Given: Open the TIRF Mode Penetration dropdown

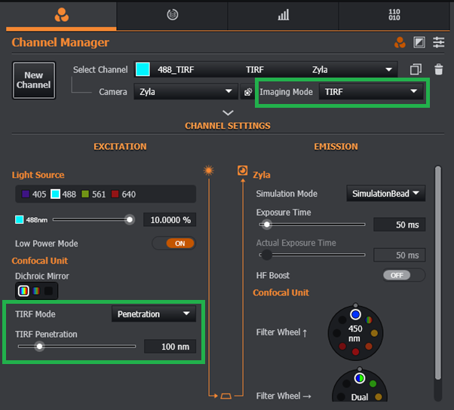Looking at the screenshot, I should tap(153, 314).
